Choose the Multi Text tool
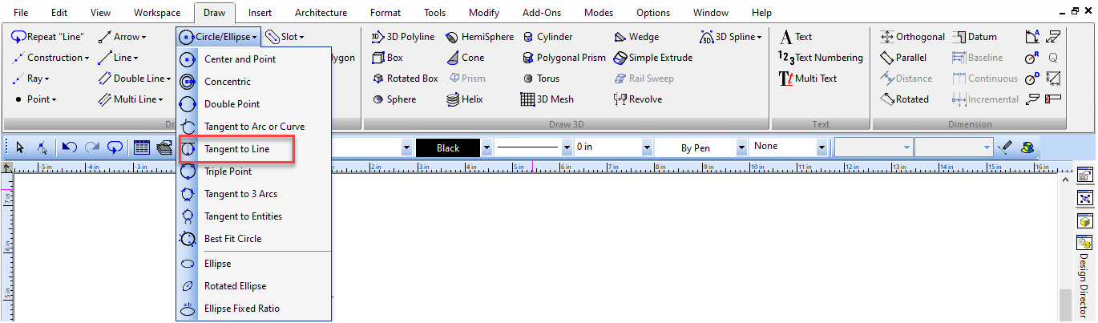 click(x=808, y=79)
